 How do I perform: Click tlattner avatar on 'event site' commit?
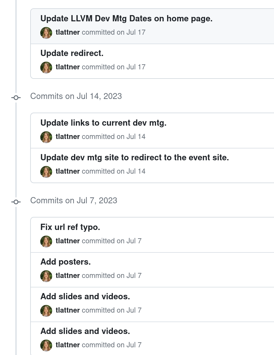(x=46, y=172)
